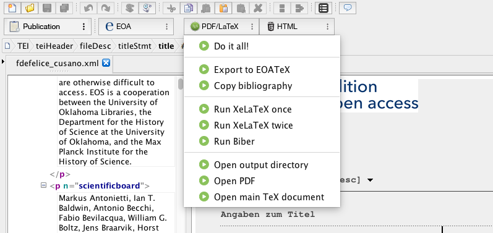Image resolution: width=493 pixels, height=233 pixels.
Task: Choose 'Open output directory'
Action: (x=262, y=164)
